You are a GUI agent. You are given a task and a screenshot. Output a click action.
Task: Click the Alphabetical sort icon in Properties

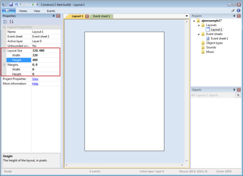[11, 21]
